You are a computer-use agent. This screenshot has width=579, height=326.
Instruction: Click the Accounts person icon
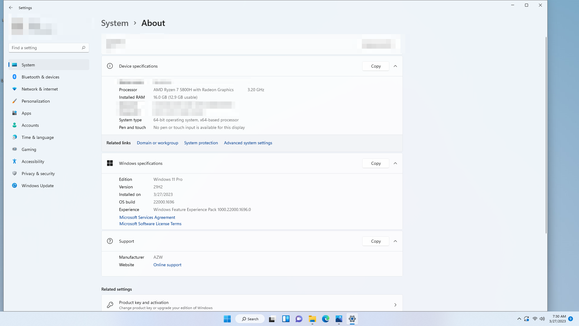coord(14,125)
